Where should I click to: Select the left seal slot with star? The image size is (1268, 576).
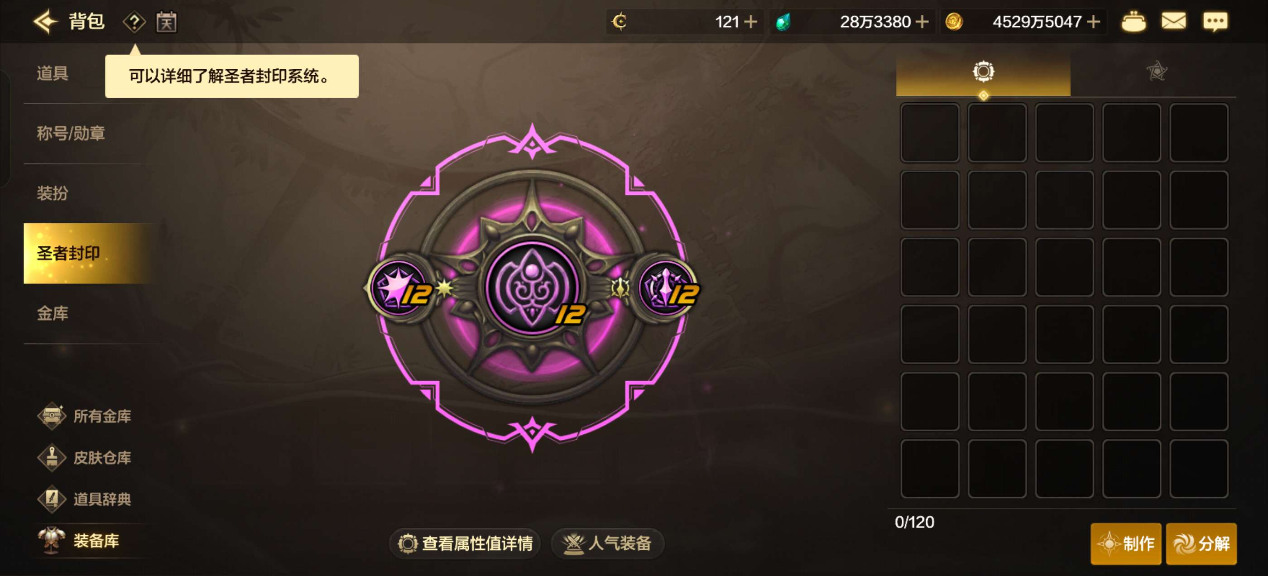(x=400, y=288)
